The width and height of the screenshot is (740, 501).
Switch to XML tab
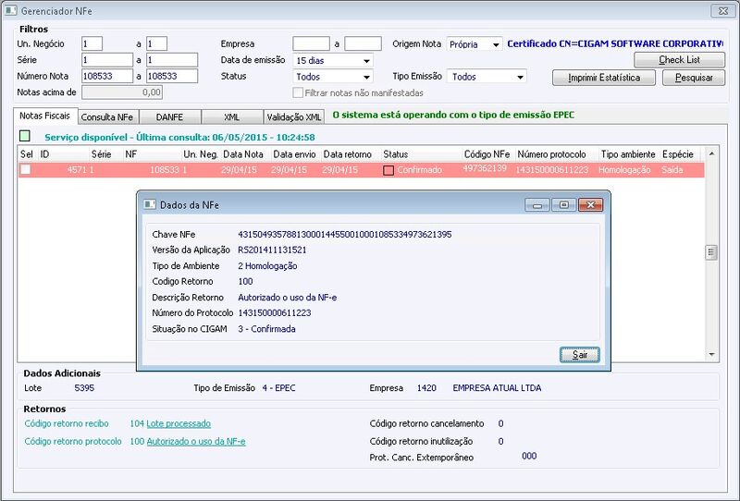tap(232, 117)
